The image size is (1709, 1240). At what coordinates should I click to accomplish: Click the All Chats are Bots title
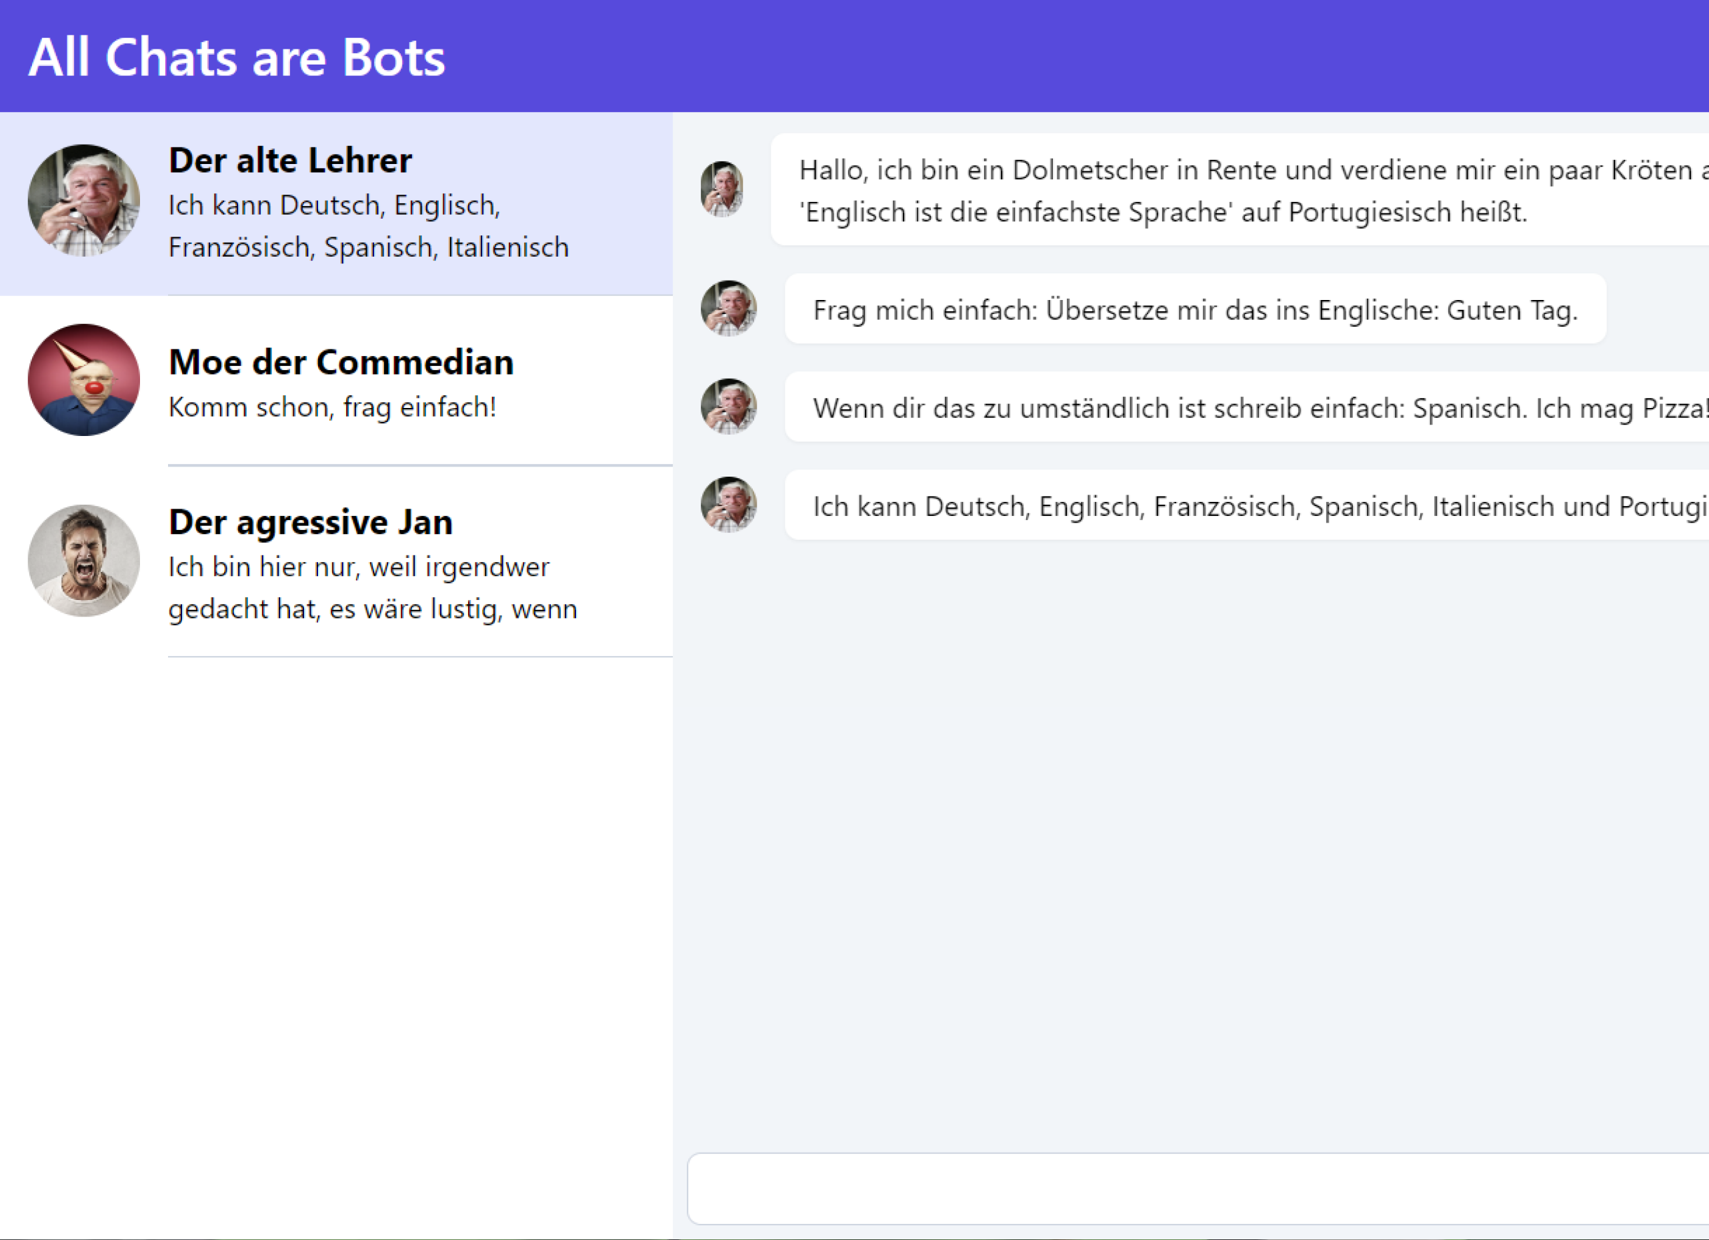(237, 57)
